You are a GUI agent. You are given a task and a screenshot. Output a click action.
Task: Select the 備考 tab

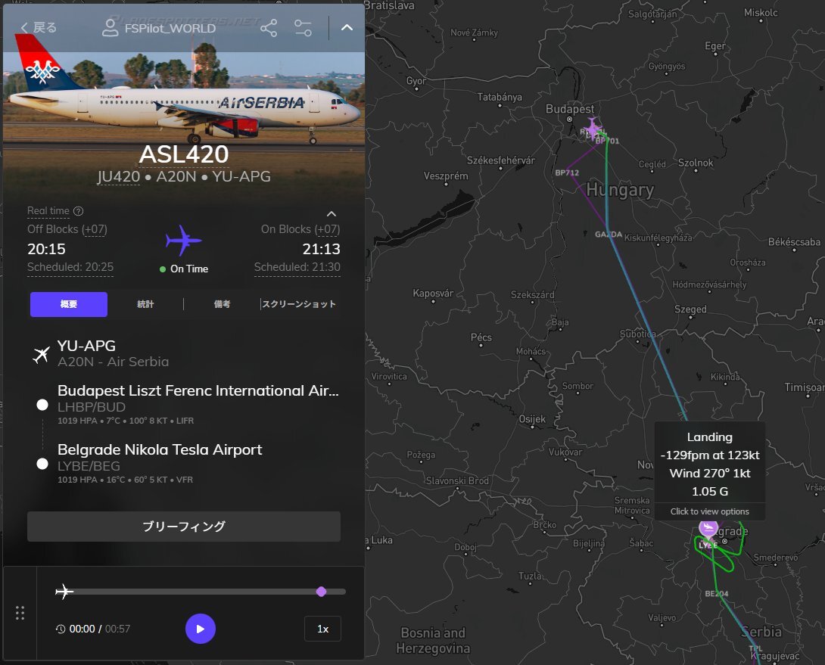[222, 304]
